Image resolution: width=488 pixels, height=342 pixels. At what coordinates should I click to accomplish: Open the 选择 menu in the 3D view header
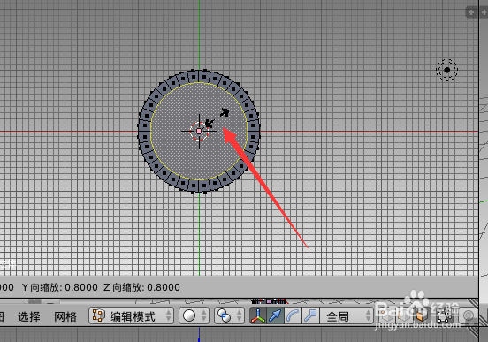tap(29, 316)
